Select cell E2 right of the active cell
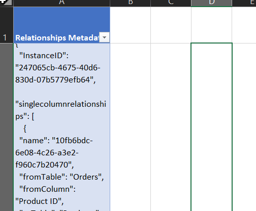Image resolution: width=256 pixels, height=211 pixels. click(244, 127)
